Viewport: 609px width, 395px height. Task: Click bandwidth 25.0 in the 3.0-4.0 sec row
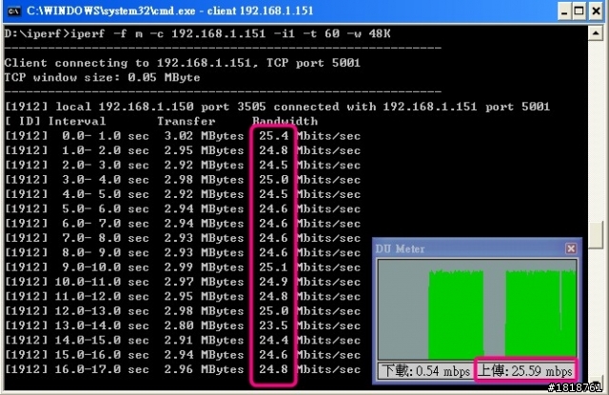pyautogui.click(x=274, y=180)
